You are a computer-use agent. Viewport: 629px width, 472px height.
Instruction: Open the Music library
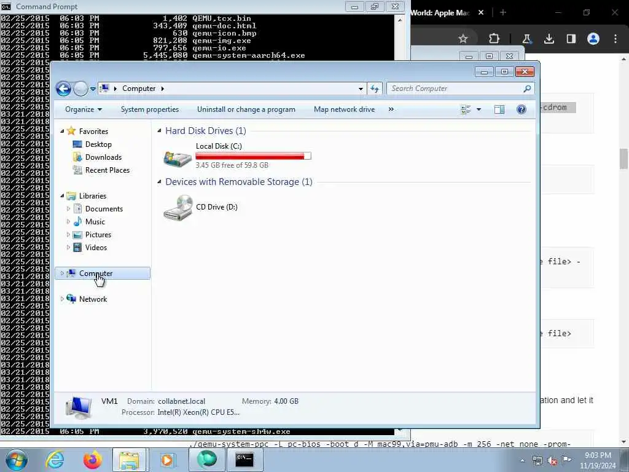pyautogui.click(x=95, y=221)
